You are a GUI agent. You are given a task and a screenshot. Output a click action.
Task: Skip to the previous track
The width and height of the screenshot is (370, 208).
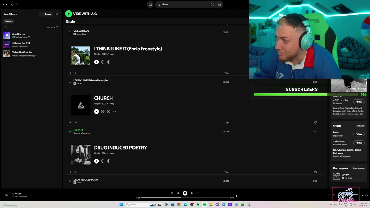point(178,193)
